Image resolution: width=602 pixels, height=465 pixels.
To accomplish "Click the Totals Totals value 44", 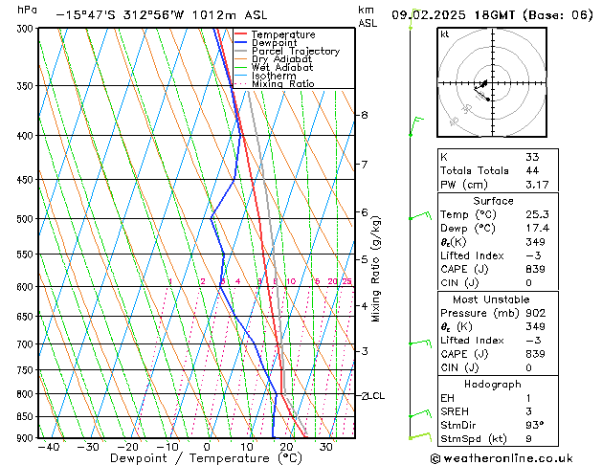I will tap(532, 170).
